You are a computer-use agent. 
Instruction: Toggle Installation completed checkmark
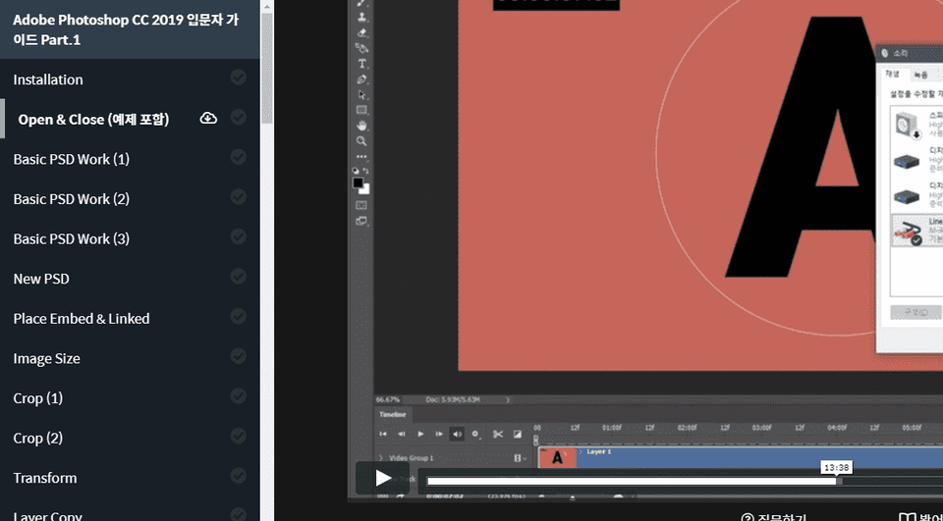tap(238, 77)
